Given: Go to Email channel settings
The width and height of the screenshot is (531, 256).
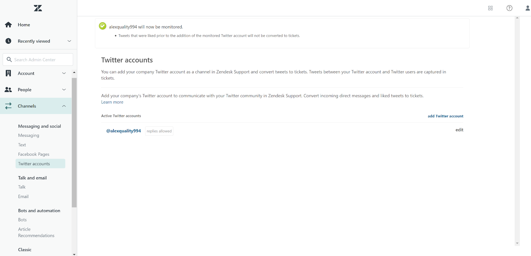Looking at the screenshot, I should click(x=23, y=196).
